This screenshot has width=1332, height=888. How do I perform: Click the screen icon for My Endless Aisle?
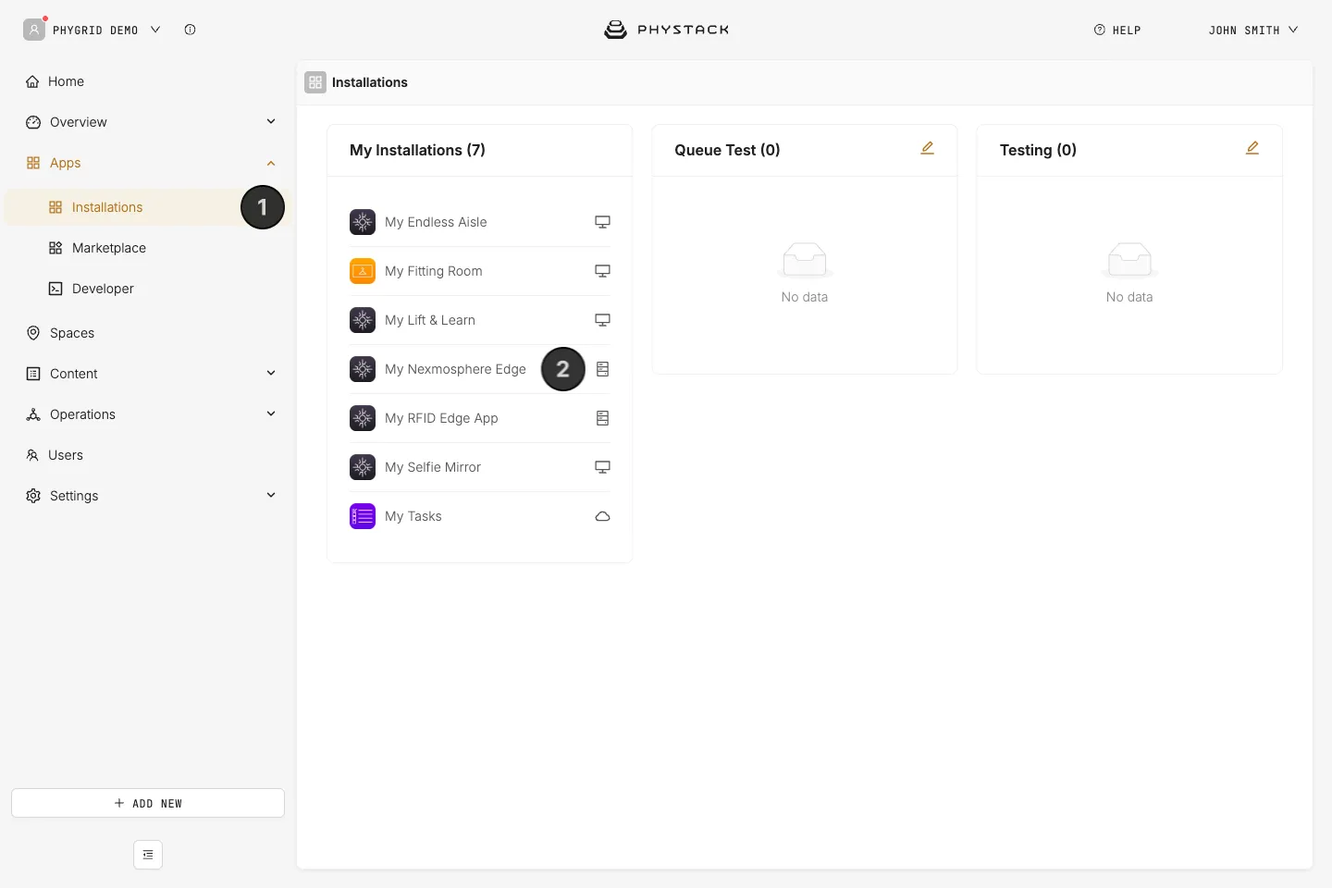(x=602, y=222)
